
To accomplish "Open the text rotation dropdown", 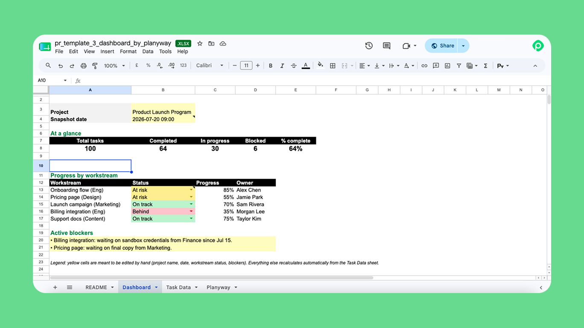I will (x=409, y=66).
